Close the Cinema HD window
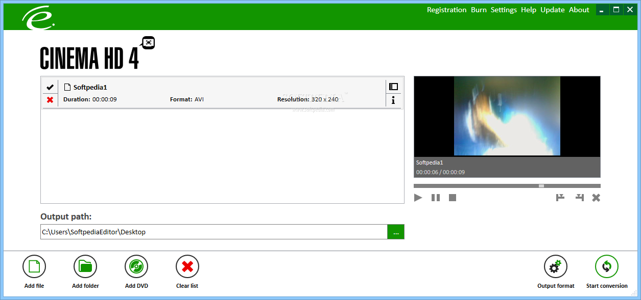 pos(630,10)
